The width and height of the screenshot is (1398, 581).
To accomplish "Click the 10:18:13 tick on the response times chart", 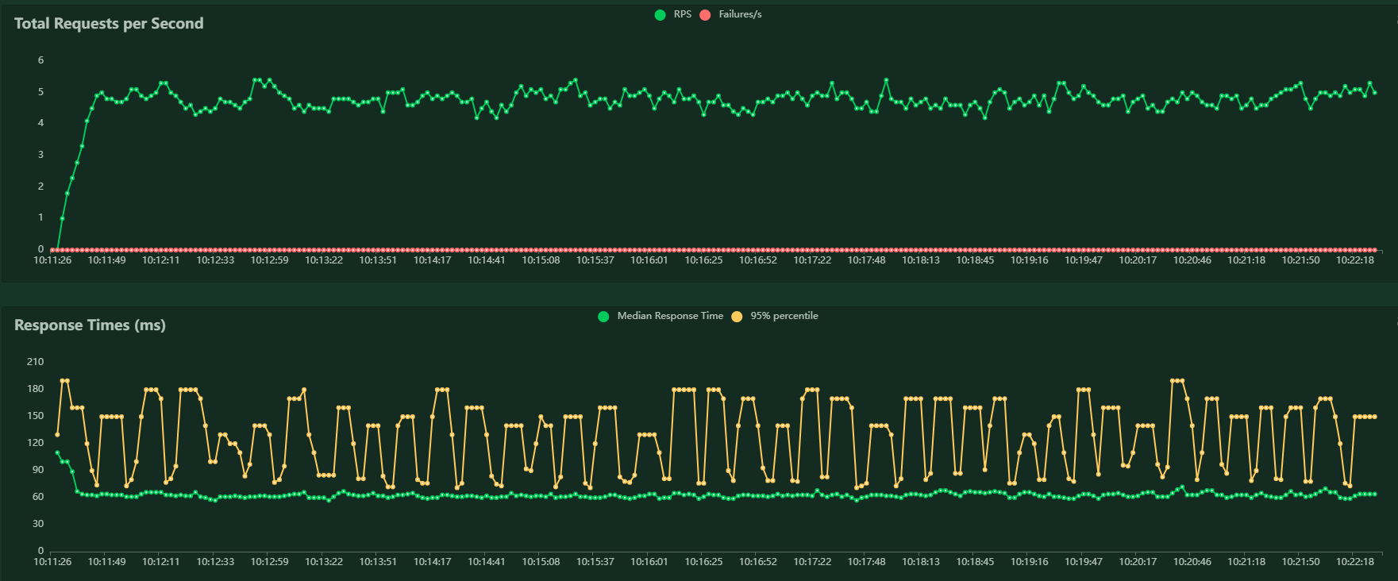I will click(921, 562).
